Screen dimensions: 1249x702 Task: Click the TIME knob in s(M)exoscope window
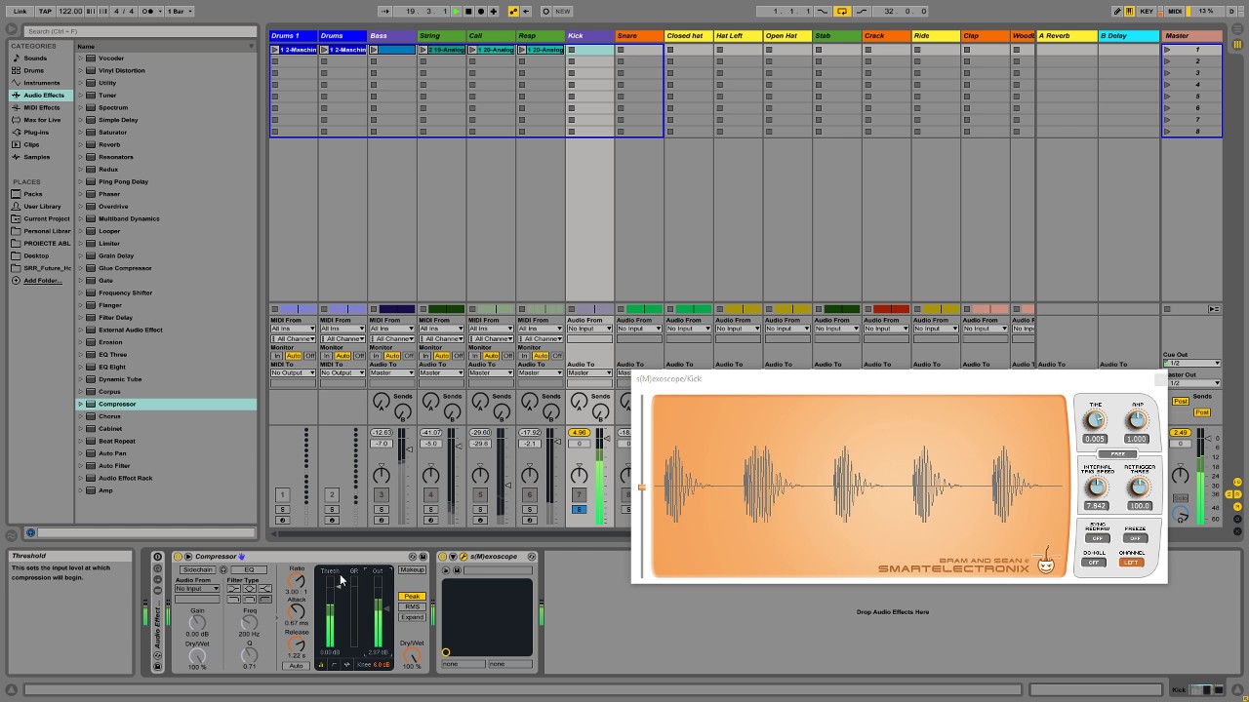coord(1095,420)
